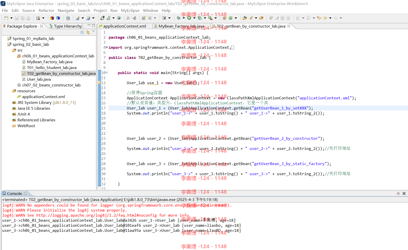Click the Next Annotation icon
The width and height of the screenshot is (408, 250).
point(298,18)
